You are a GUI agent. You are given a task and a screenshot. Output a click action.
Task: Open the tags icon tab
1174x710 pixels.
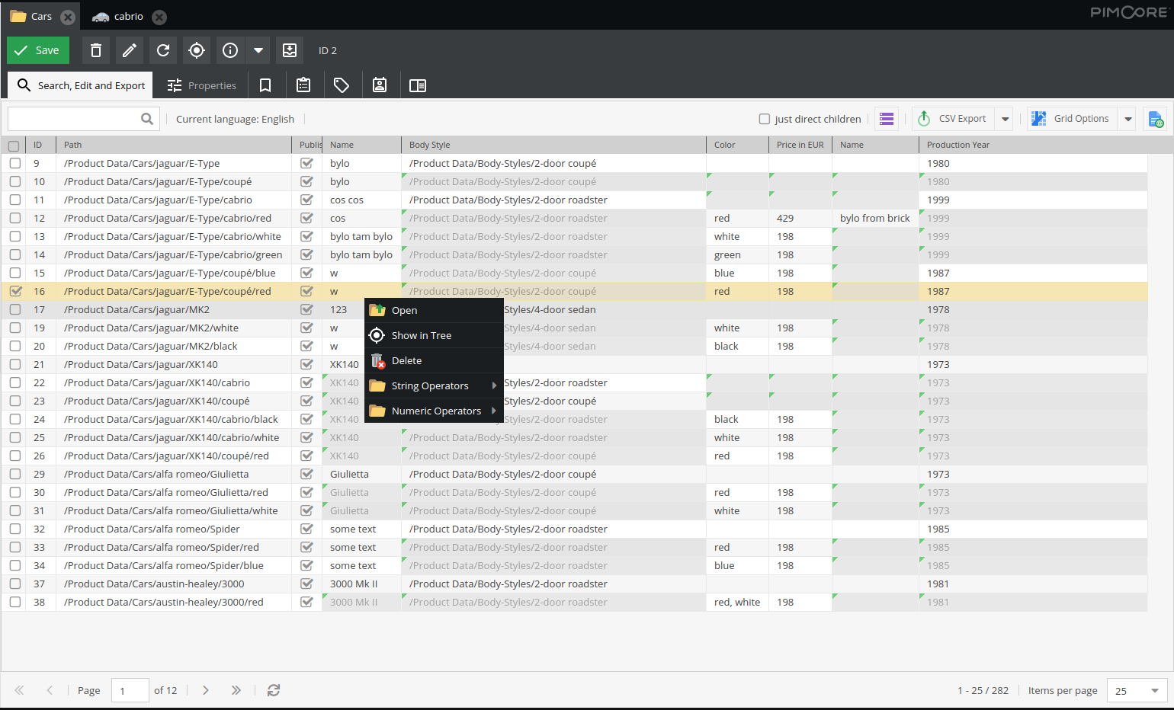342,85
